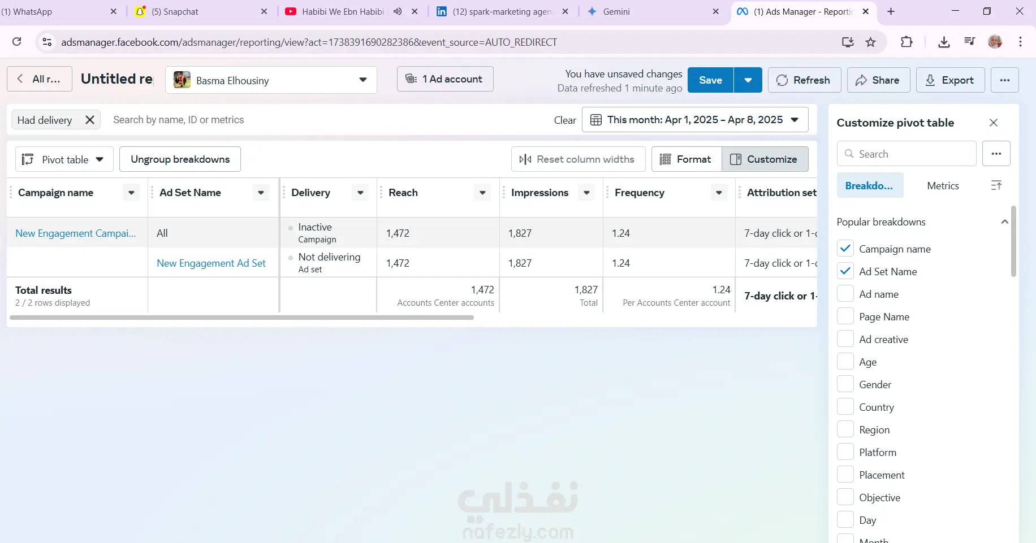
Task: Open Ad Set Name column menu arrow
Action: click(261, 193)
